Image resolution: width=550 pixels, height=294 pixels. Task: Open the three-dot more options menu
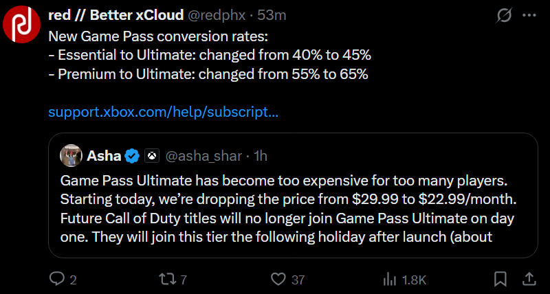tap(529, 14)
